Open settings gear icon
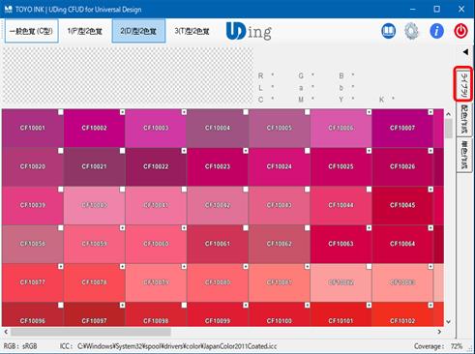475x354 pixels. tap(412, 31)
